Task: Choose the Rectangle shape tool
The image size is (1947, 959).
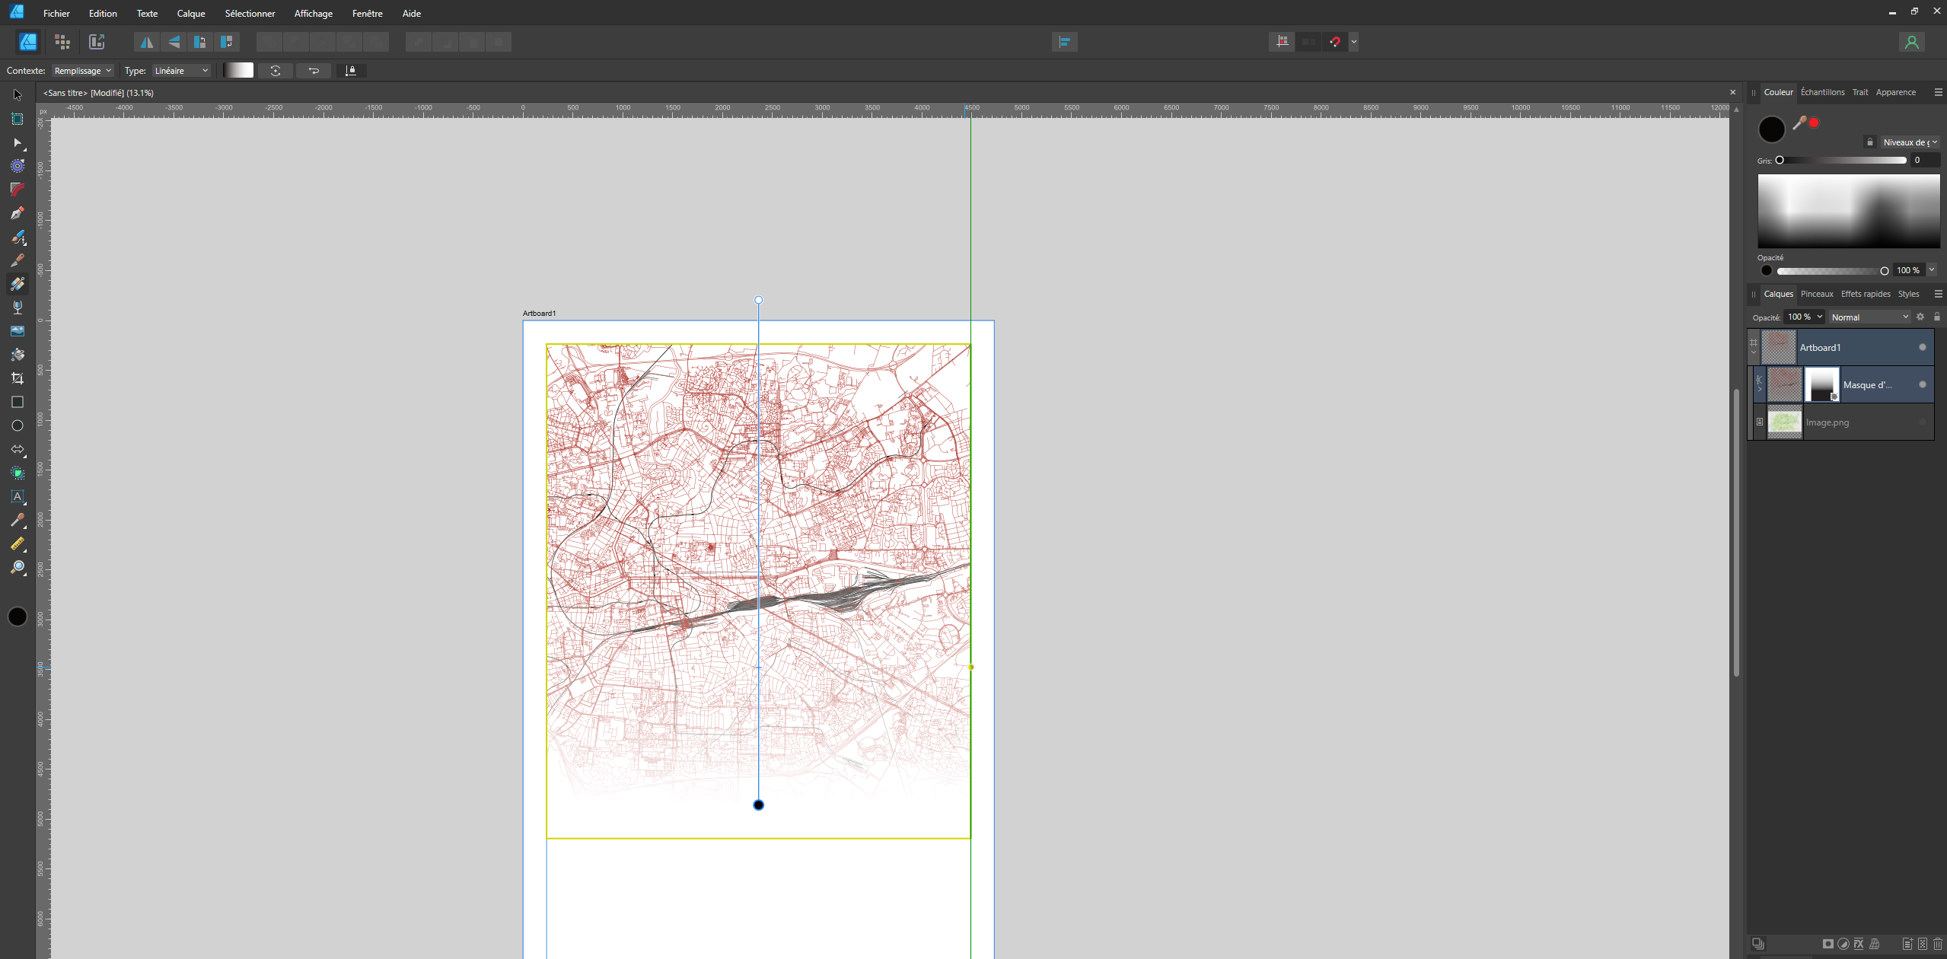Action: coord(17,402)
